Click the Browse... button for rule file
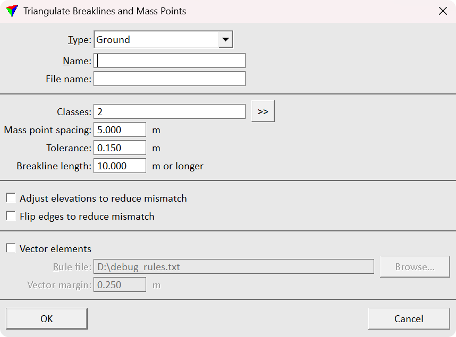 point(415,267)
